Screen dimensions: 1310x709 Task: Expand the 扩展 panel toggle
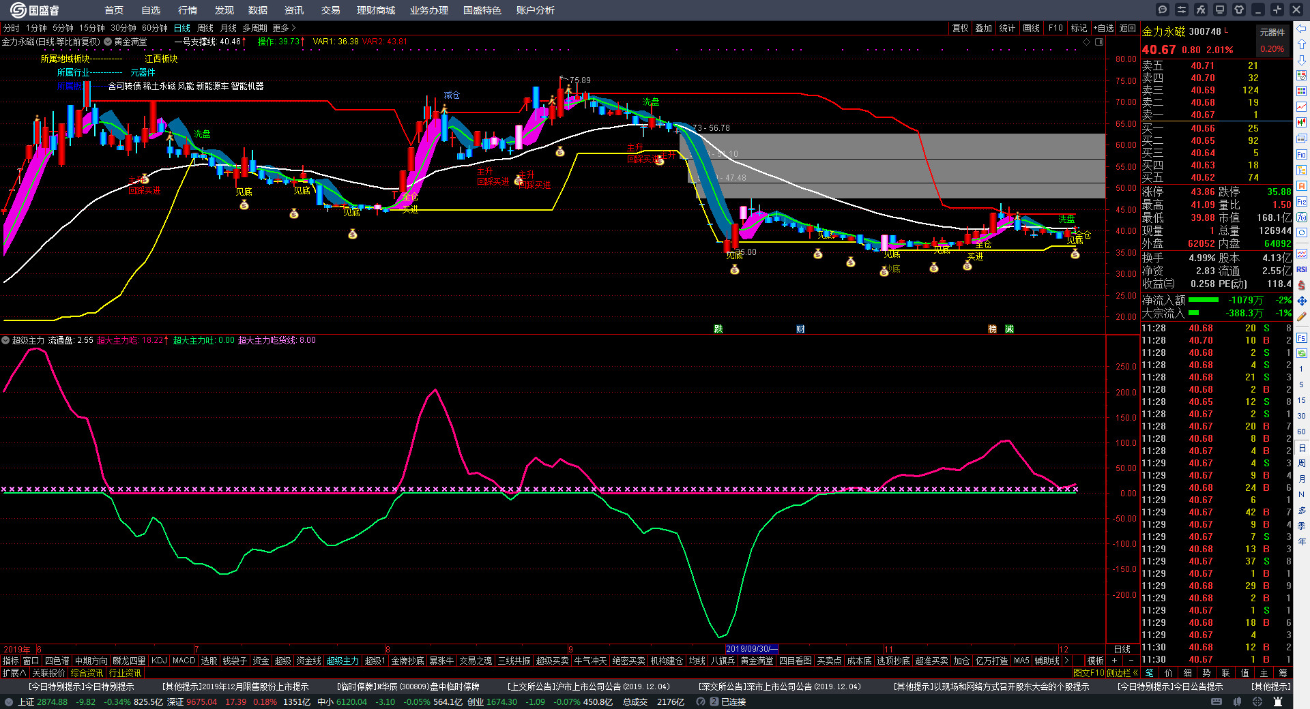(x=14, y=673)
